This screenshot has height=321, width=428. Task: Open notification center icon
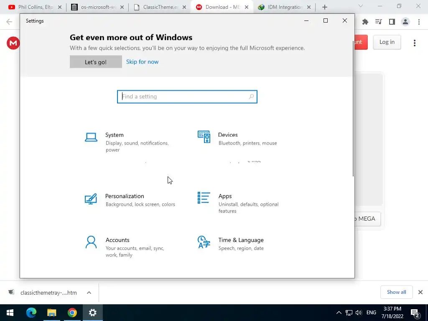[x=415, y=313]
